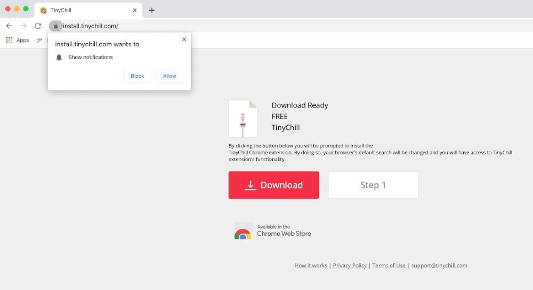The height and width of the screenshot is (290, 533).
Task: Click the Step 1 button
Action: click(x=373, y=185)
